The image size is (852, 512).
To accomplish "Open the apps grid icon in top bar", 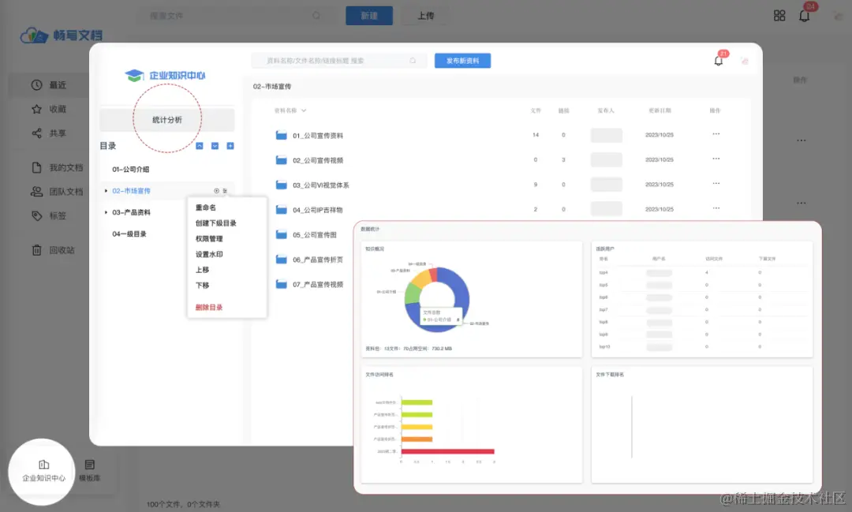I will coord(779,16).
